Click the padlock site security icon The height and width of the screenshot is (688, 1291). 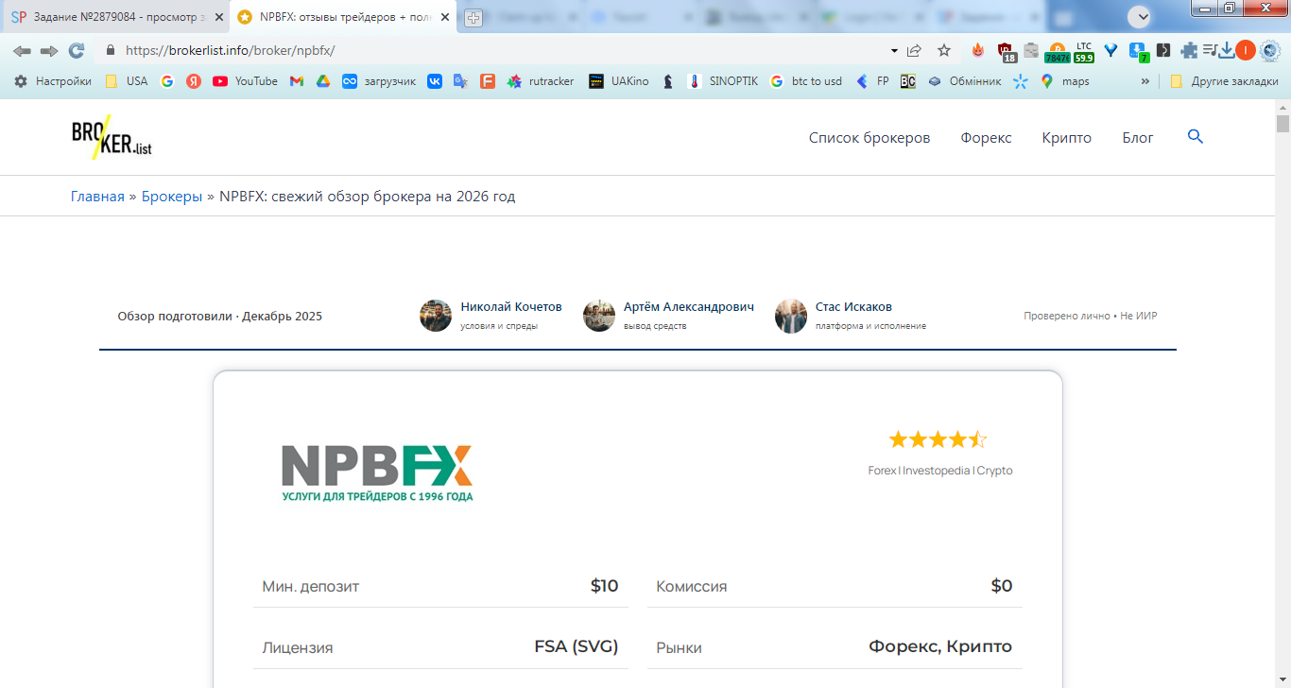tap(111, 50)
